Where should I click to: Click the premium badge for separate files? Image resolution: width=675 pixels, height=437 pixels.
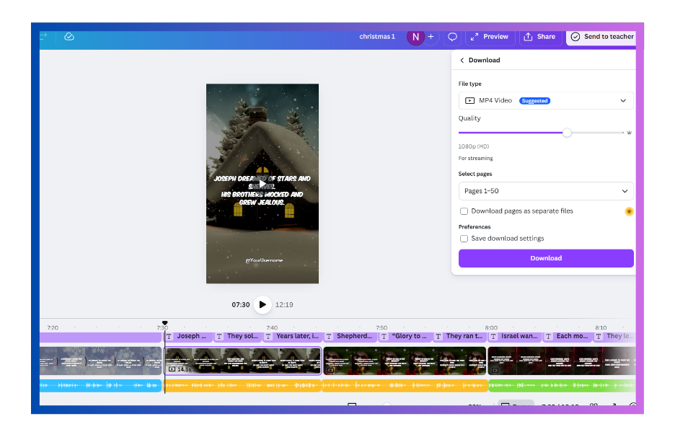point(629,211)
